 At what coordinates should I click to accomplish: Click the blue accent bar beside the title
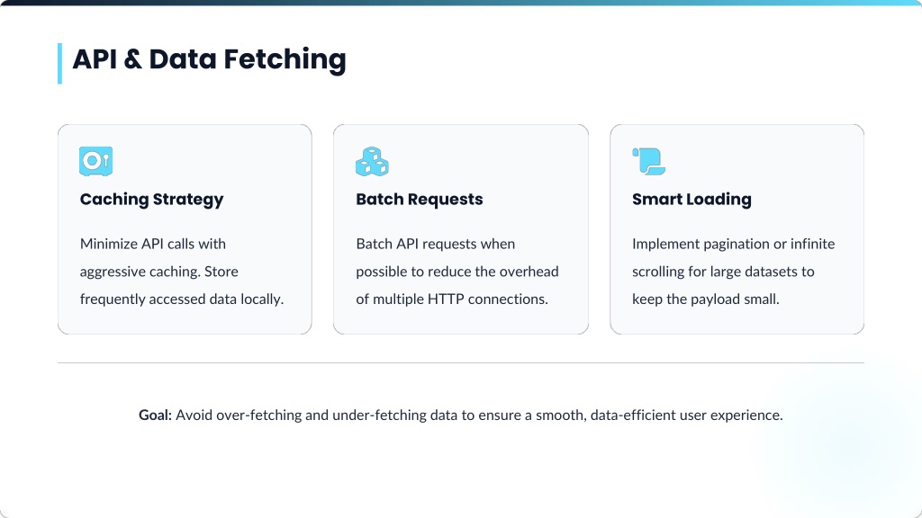(x=60, y=63)
